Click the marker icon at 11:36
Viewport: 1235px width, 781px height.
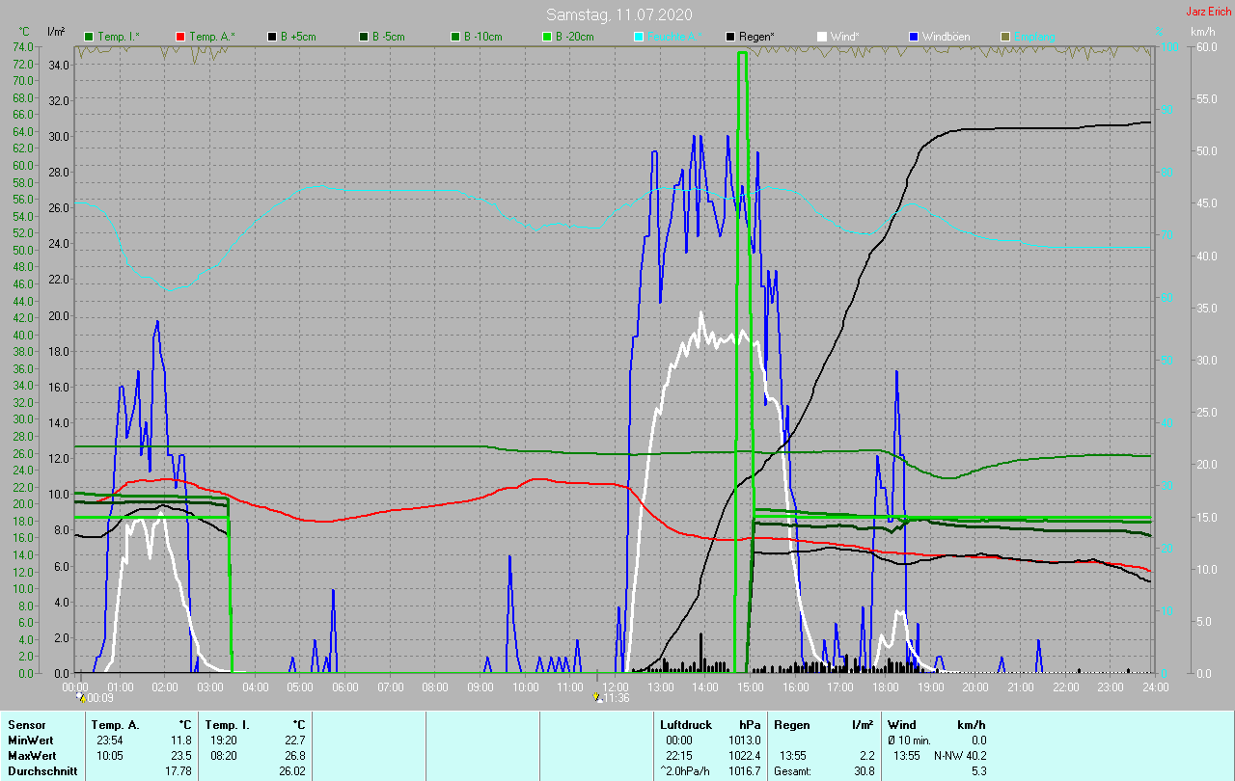598,697
